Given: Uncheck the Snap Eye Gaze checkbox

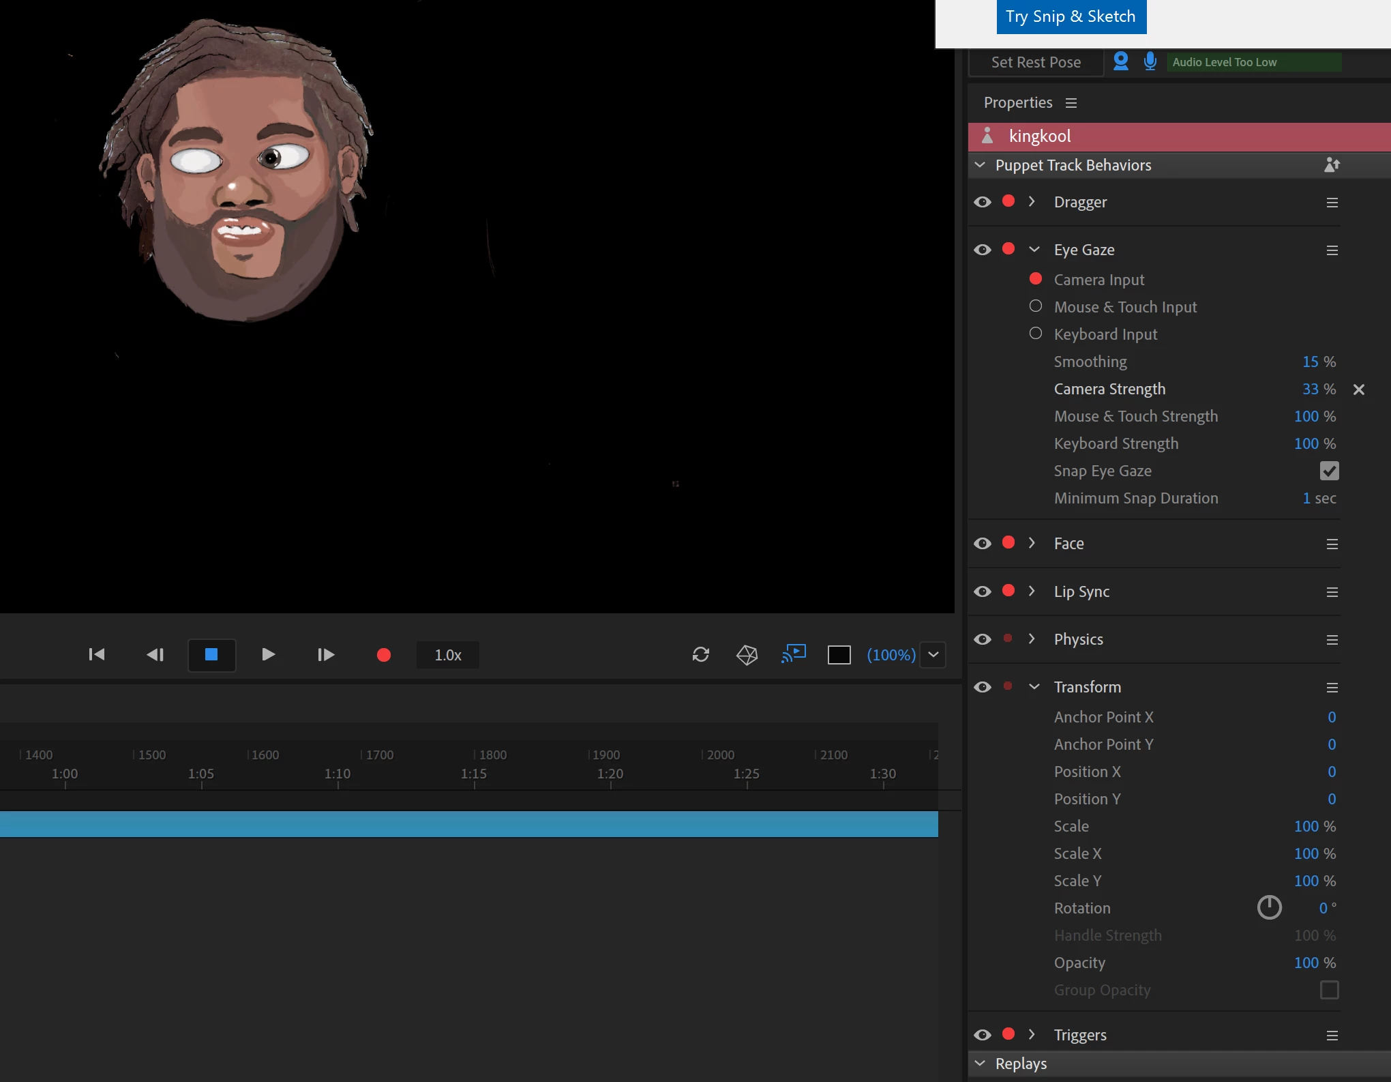Looking at the screenshot, I should pyautogui.click(x=1329, y=471).
